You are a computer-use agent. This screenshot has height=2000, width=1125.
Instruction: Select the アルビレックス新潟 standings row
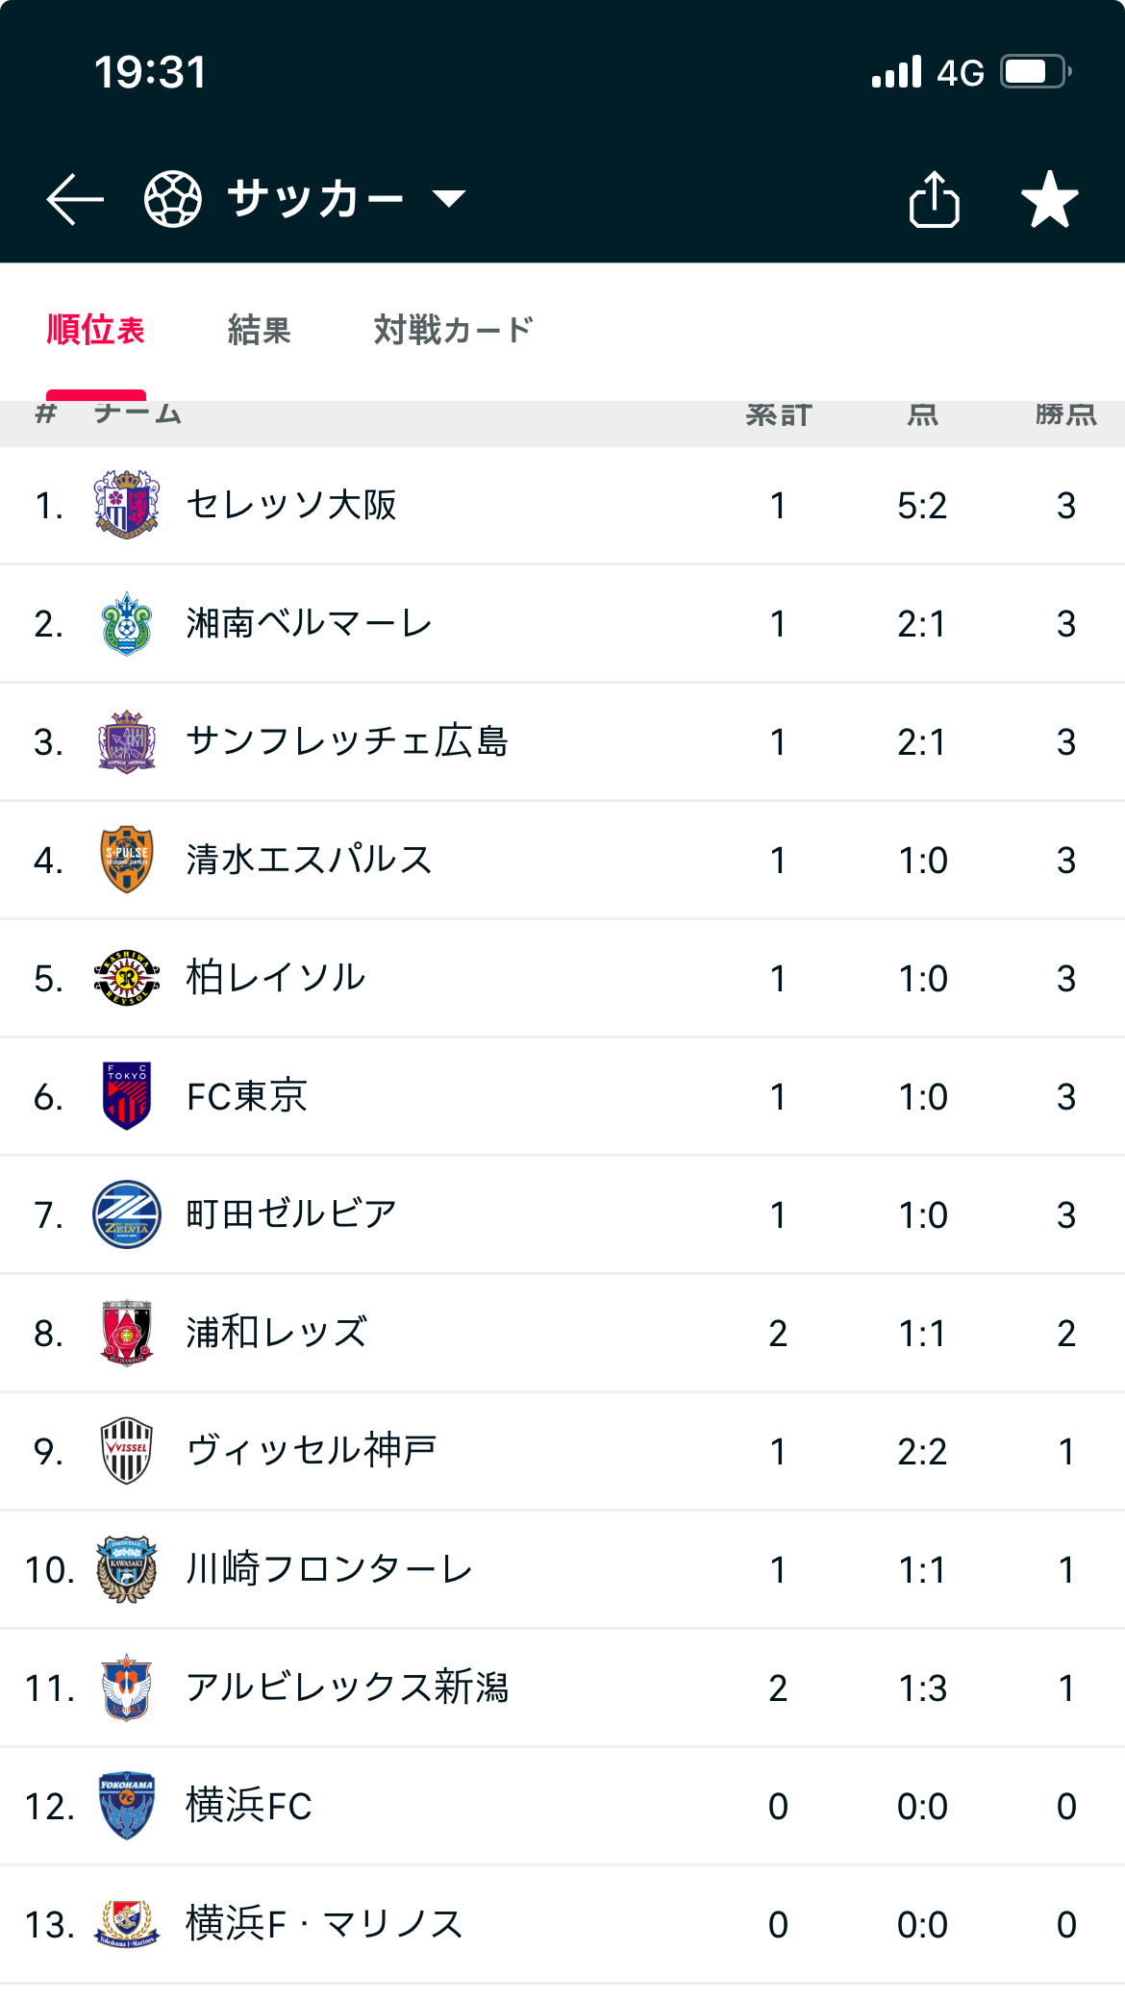pyautogui.click(x=562, y=1687)
